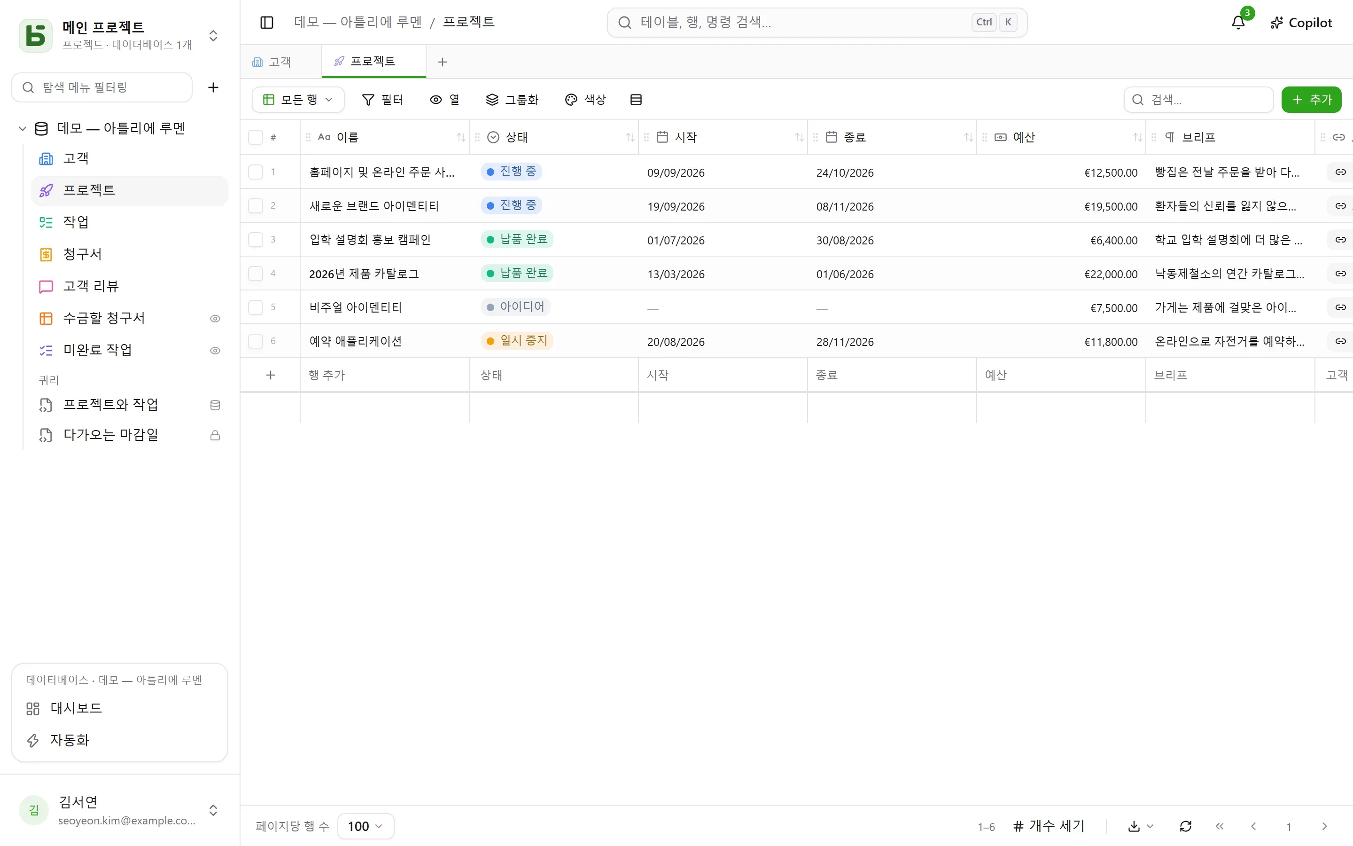This screenshot has height=846, width=1353.
Task: Check row 3 입학 설명회 checkbox
Action: click(256, 240)
